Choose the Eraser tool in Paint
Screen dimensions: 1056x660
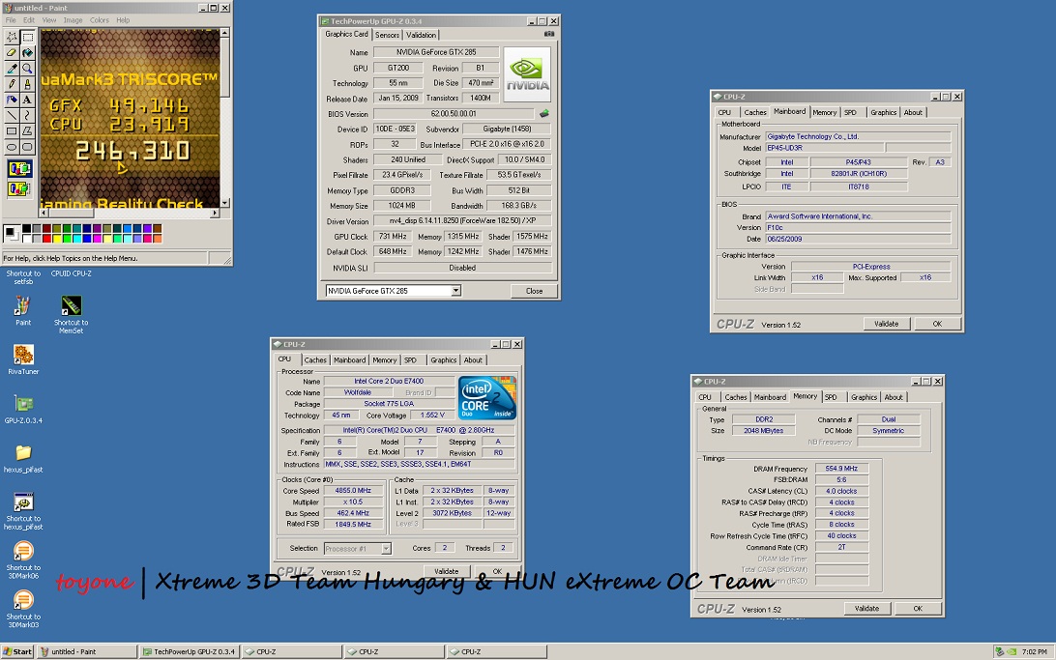click(13, 52)
